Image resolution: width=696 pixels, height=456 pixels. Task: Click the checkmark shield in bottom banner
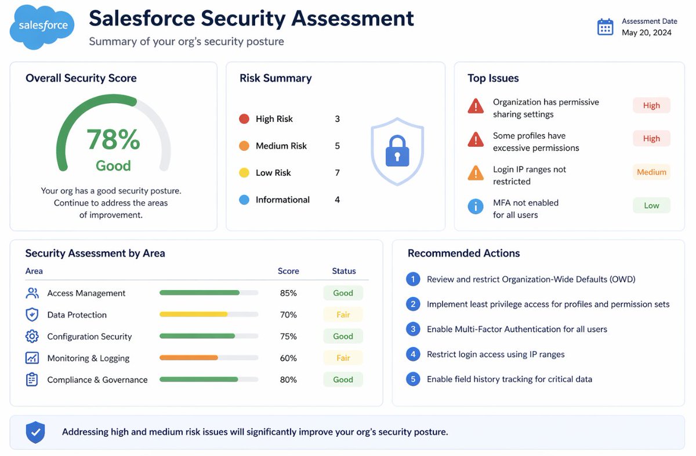tap(35, 432)
